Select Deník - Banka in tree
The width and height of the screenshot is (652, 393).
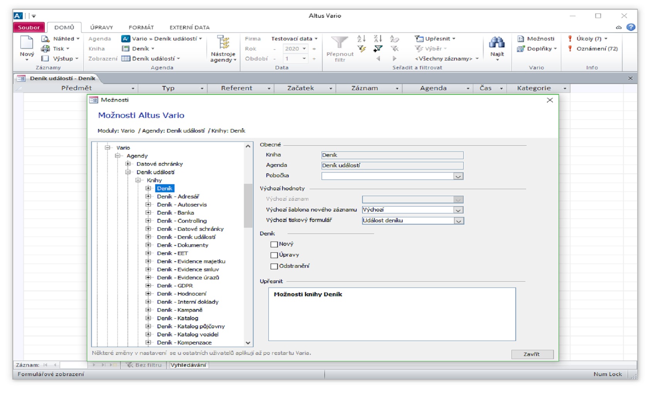pyautogui.click(x=175, y=213)
